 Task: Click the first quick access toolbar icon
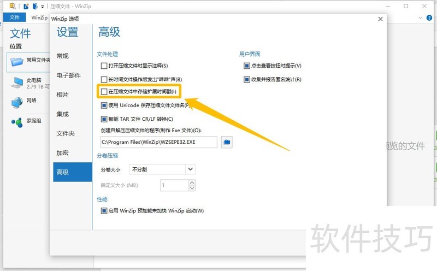[26, 6]
